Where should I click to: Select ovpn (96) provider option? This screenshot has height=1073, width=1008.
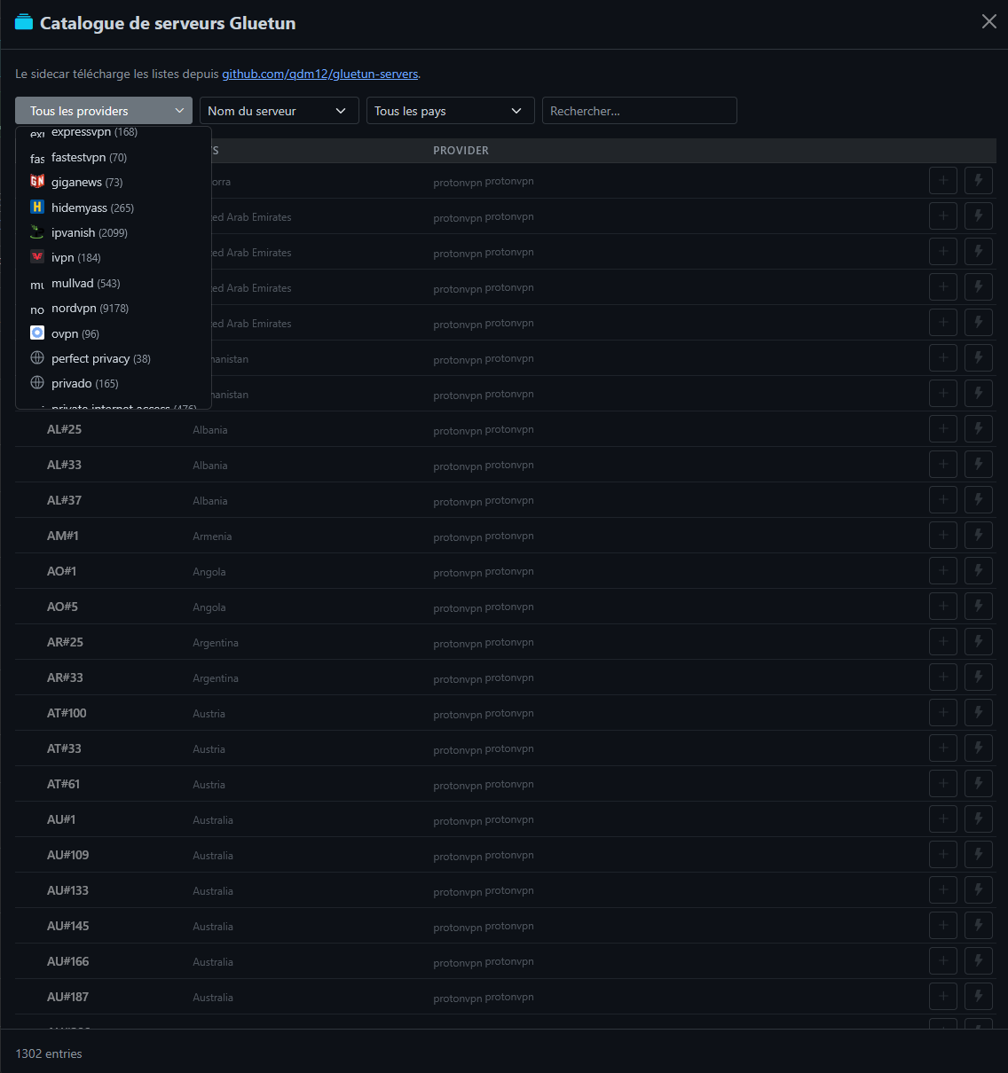[114, 333]
